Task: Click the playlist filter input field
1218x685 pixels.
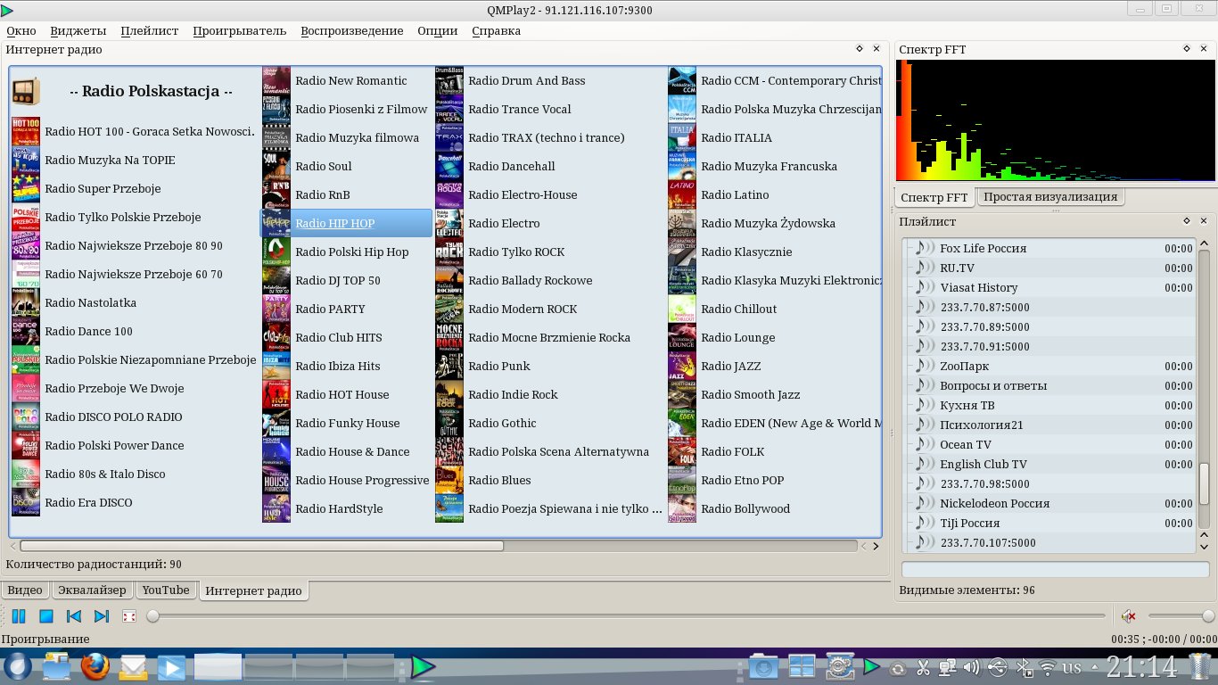Action: point(1055,569)
